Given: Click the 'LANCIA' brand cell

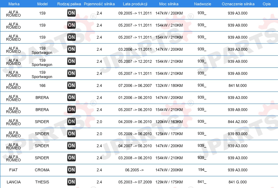Looking at the screenshot, I should pos(14,182).
